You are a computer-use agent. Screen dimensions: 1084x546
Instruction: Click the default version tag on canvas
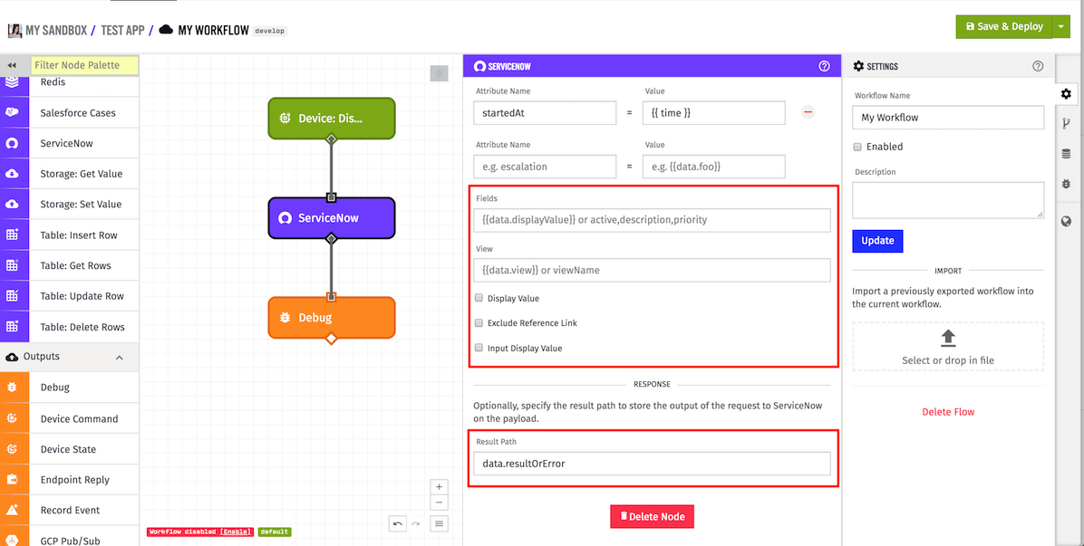[275, 532]
